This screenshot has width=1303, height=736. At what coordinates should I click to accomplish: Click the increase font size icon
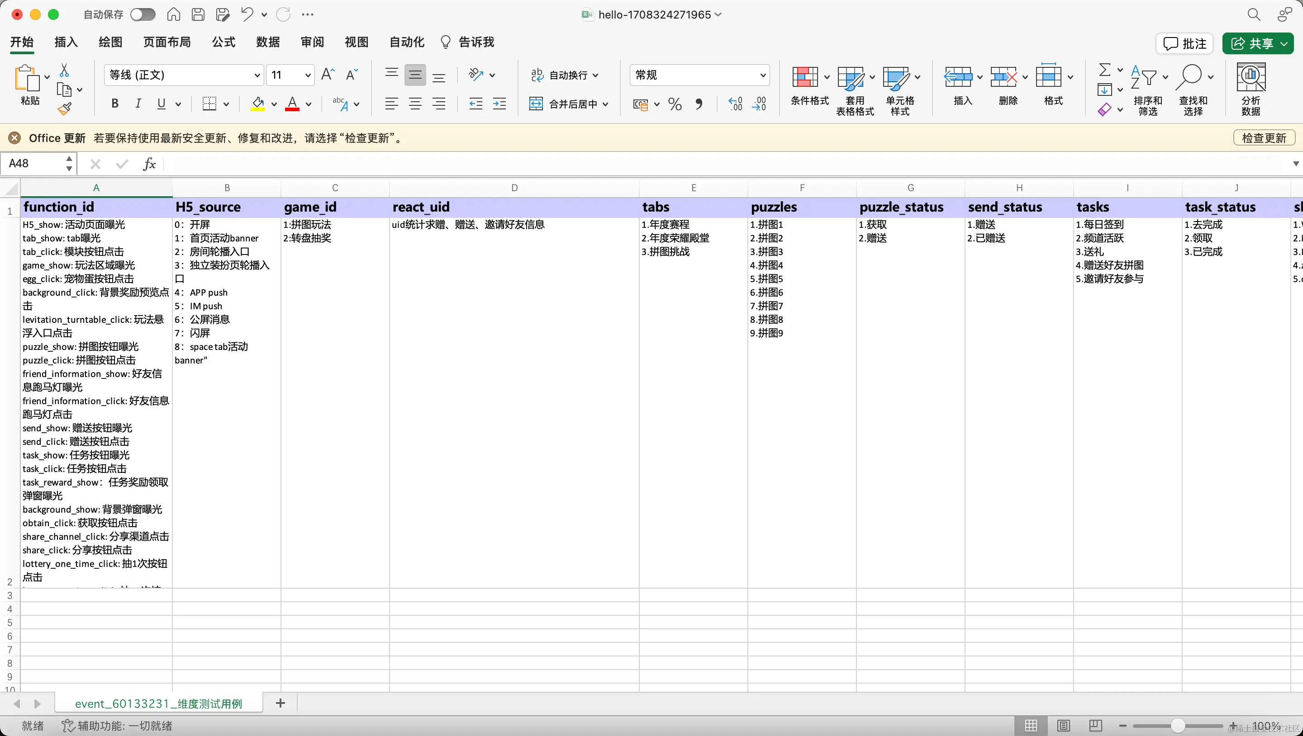coord(328,75)
